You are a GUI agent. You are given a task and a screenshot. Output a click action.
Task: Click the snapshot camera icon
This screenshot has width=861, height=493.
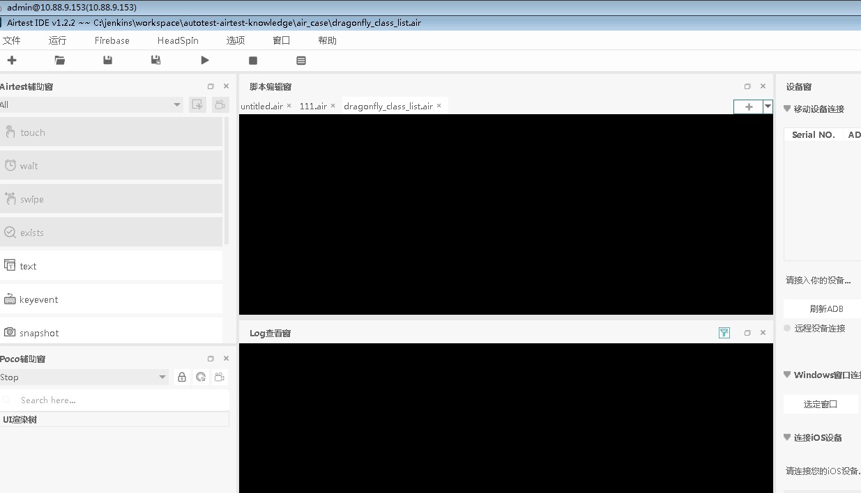pyautogui.click(x=10, y=332)
